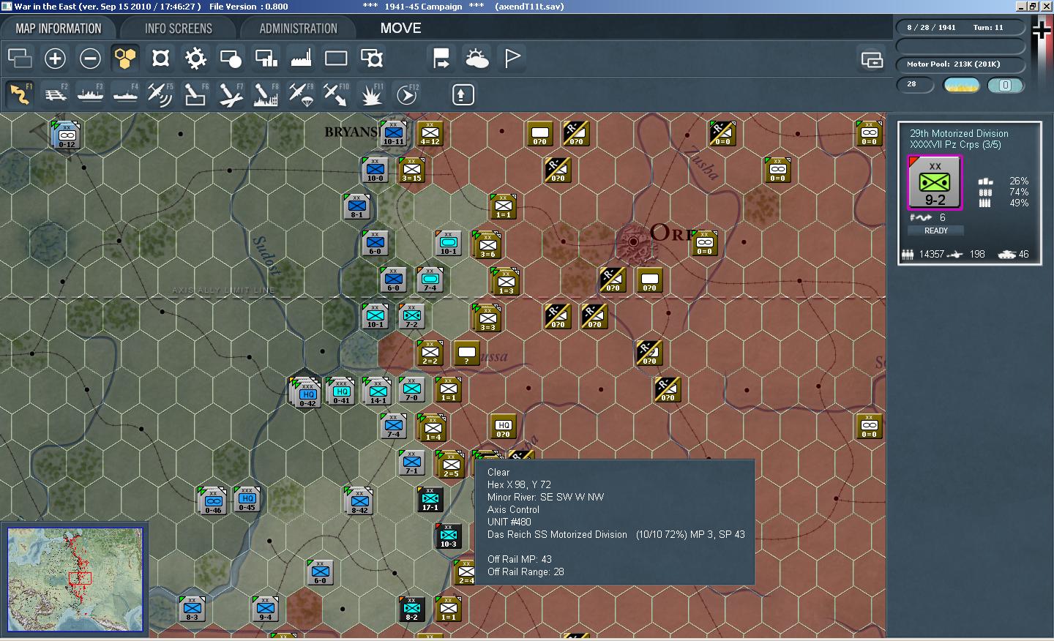This screenshot has height=641, width=1054.
Task: Click the German cross side indicator
Action: (x=1042, y=29)
